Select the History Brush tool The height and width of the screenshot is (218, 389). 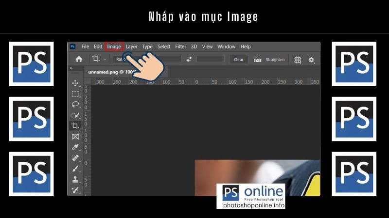pyautogui.click(x=75, y=190)
